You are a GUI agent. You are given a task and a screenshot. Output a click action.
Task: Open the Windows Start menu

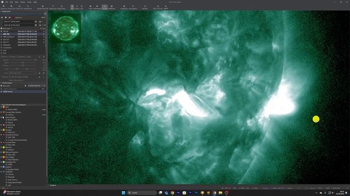click(x=124, y=193)
